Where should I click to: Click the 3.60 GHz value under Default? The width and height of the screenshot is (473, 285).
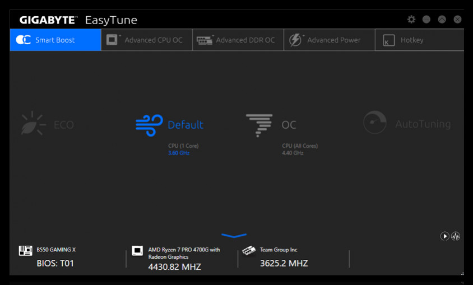pos(179,153)
